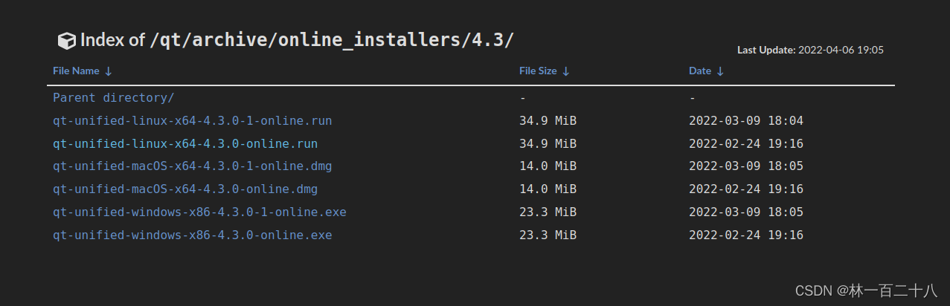Image resolution: width=950 pixels, height=306 pixels.
Task: Download qt-unified-windows-x86-4.3.0-online.exe
Action: [x=192, y=235]
